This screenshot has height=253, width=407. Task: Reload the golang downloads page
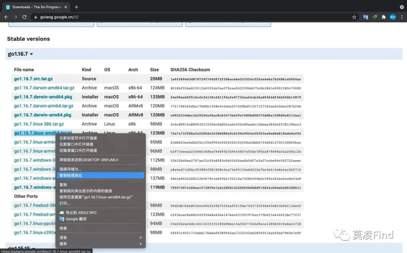pos(24,17)
